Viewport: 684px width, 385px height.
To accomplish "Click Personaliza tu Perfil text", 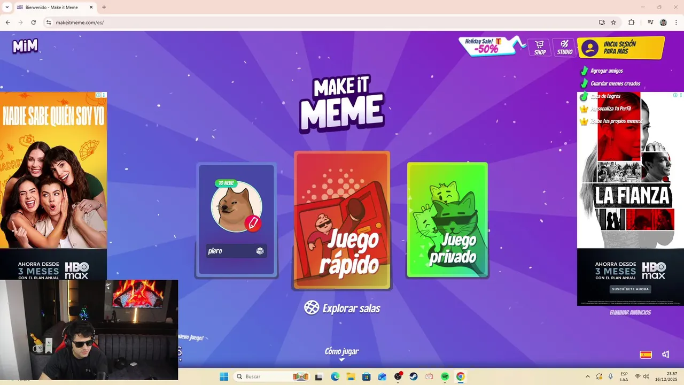I will [x=611, y=109].
